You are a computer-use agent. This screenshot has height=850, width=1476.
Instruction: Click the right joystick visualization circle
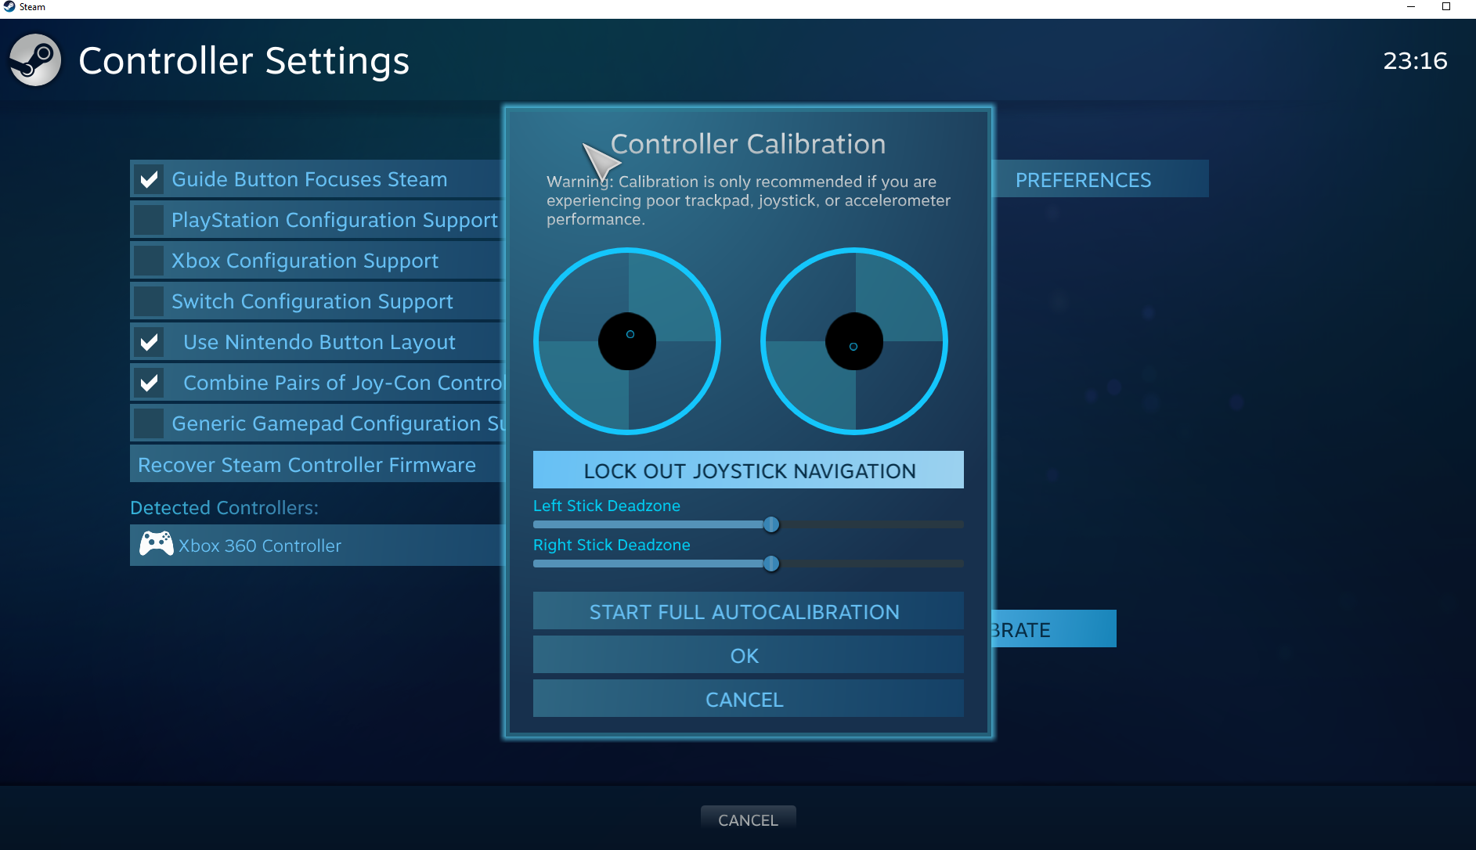(854, 341)
